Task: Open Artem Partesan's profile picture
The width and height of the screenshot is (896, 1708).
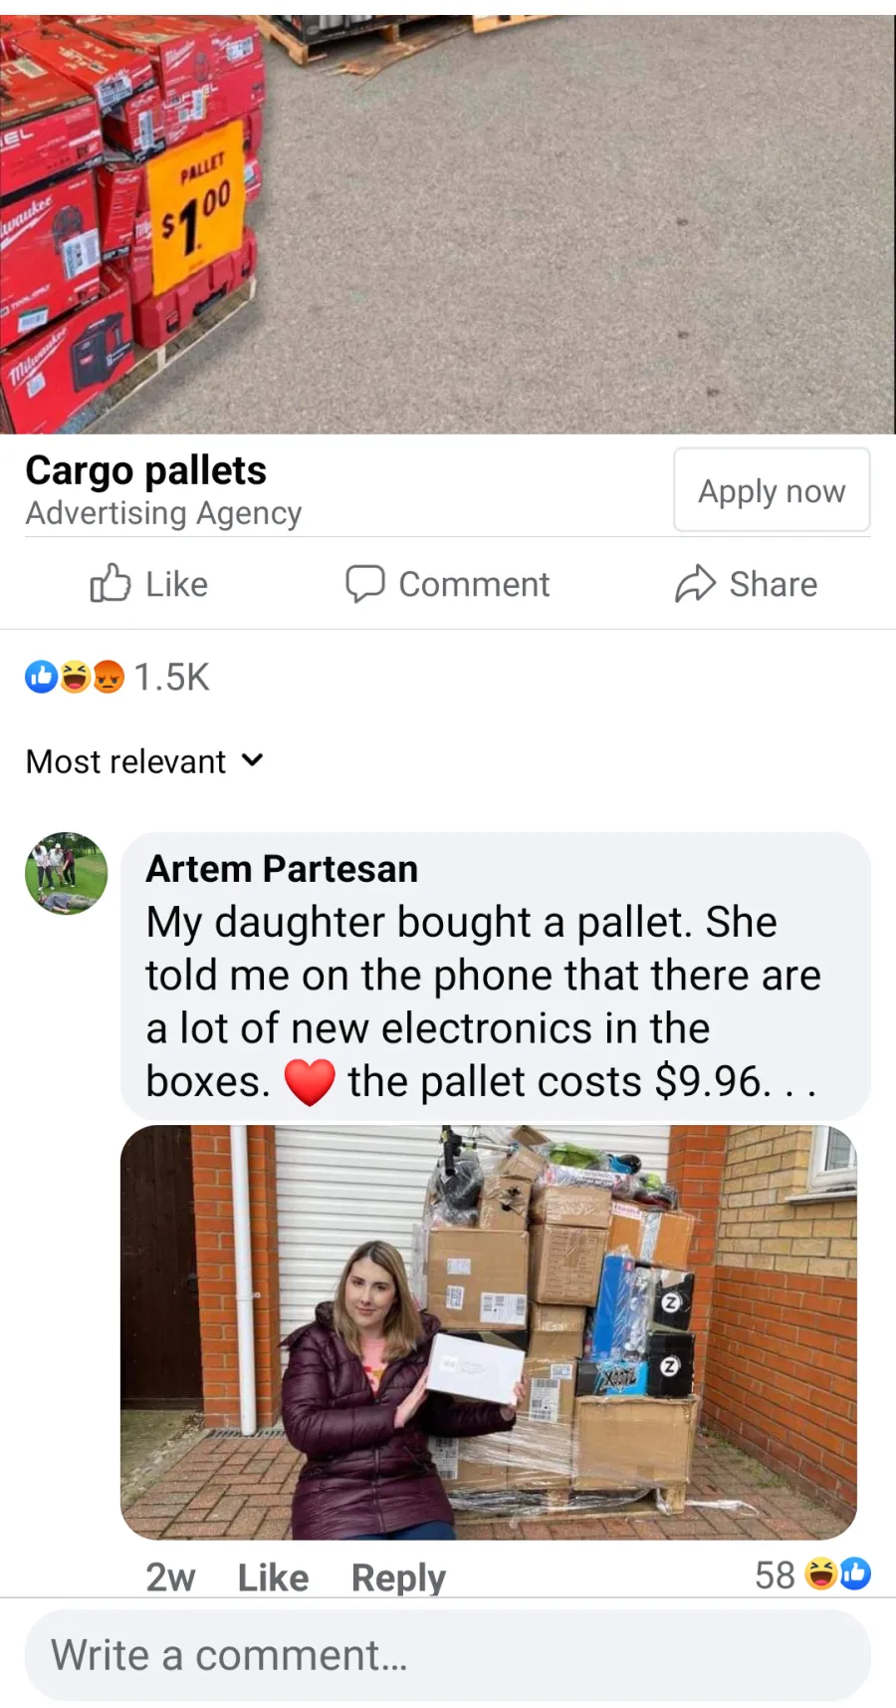Action: (x=66, y=873)
